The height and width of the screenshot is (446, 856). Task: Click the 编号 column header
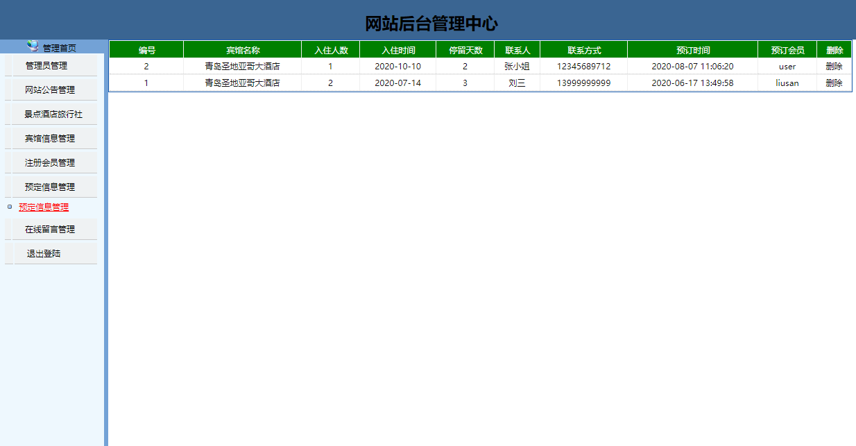coord(146,49)
